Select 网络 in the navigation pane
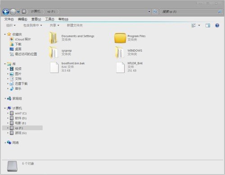 pos(15,143)
